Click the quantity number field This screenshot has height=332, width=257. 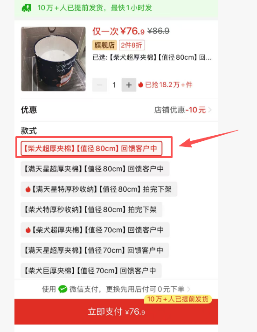(x=114, y=85)
